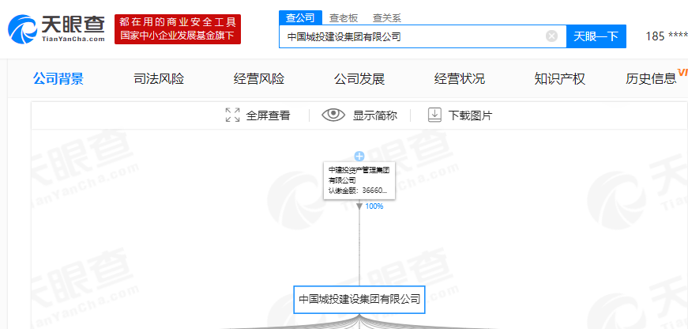Select the 中建投资产管理集团有限公司 shareholder node

click(359, 180)
